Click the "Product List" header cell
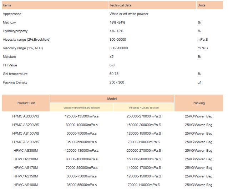Viewport: 233px width, 191px height. click(x=26, y=103)
